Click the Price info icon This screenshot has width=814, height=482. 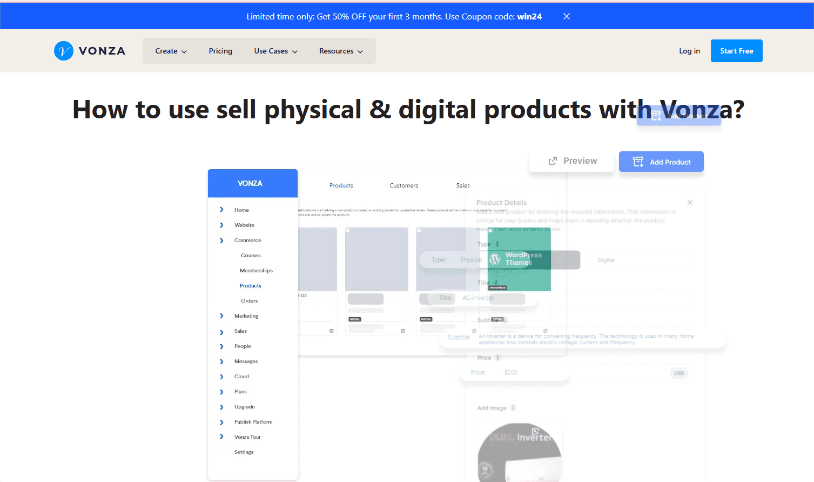coord(498,358)
